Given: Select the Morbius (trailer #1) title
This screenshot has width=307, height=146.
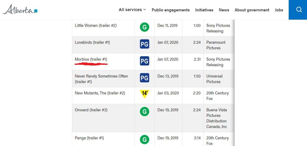Looking at the screenshot, I should pos(91,59).
